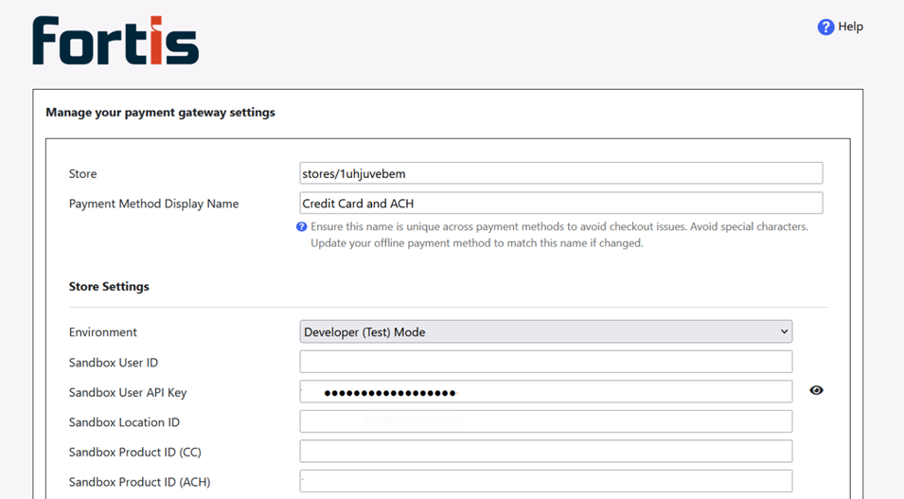The height and width of the screenshot is (499, 904).
Task: Click the Sandbox Product ID (CC) label
Action: coord(134,453)
